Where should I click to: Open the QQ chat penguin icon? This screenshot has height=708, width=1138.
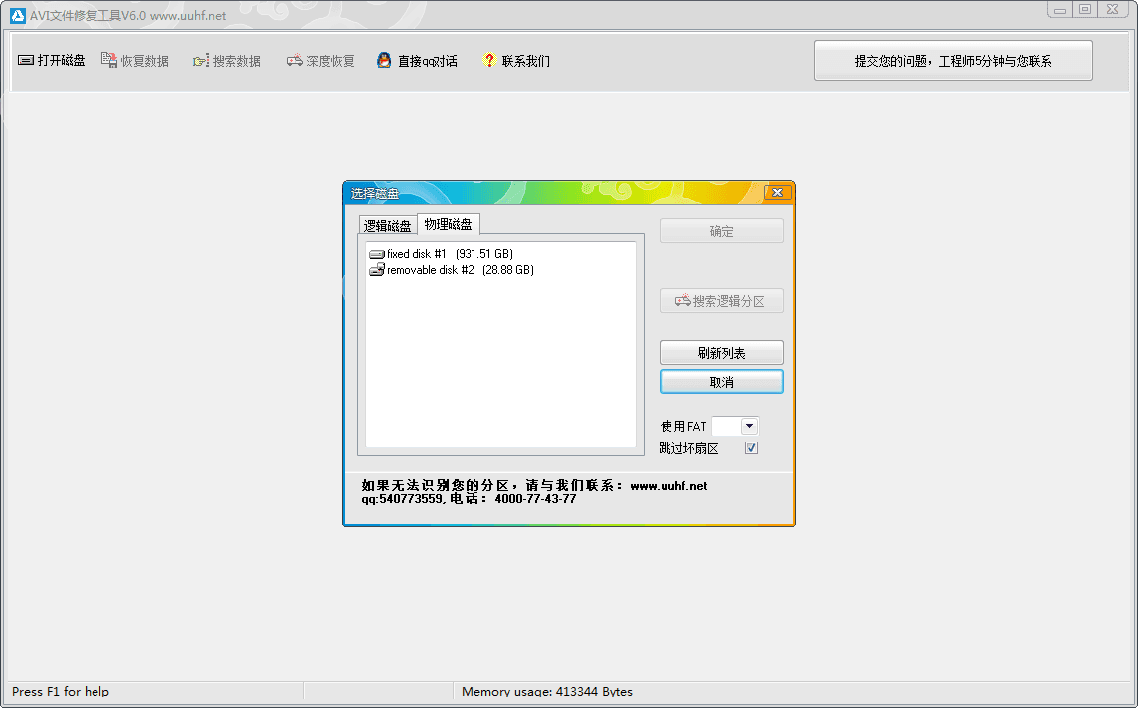click(x=384, y=61)
